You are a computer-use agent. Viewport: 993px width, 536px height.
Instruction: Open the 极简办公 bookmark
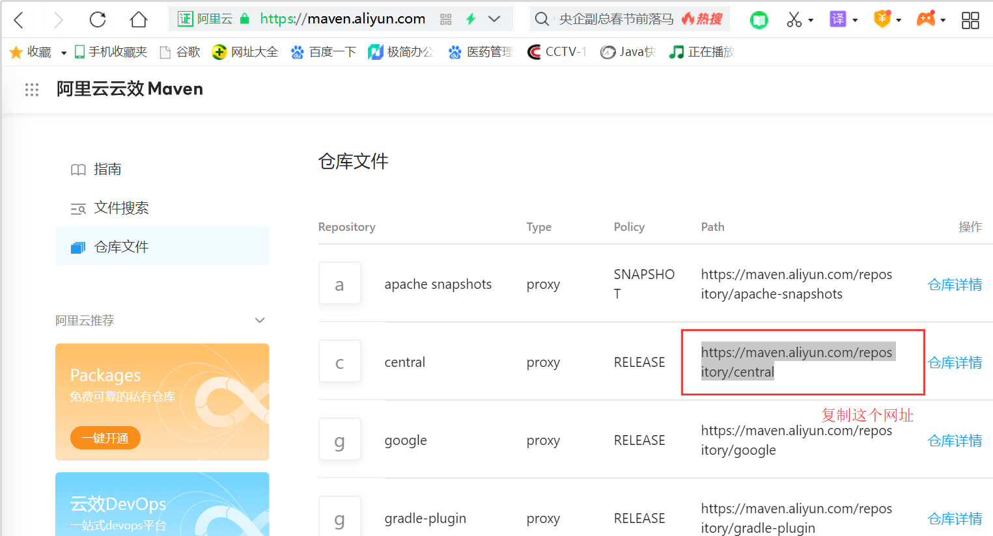(x=400, y=52)
